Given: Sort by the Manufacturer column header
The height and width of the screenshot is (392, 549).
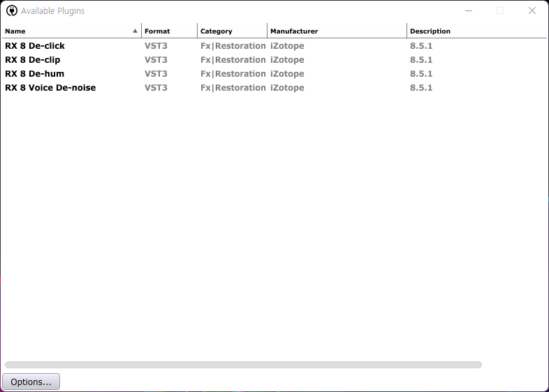Looking at the screenshot, I should coord(337,31).
